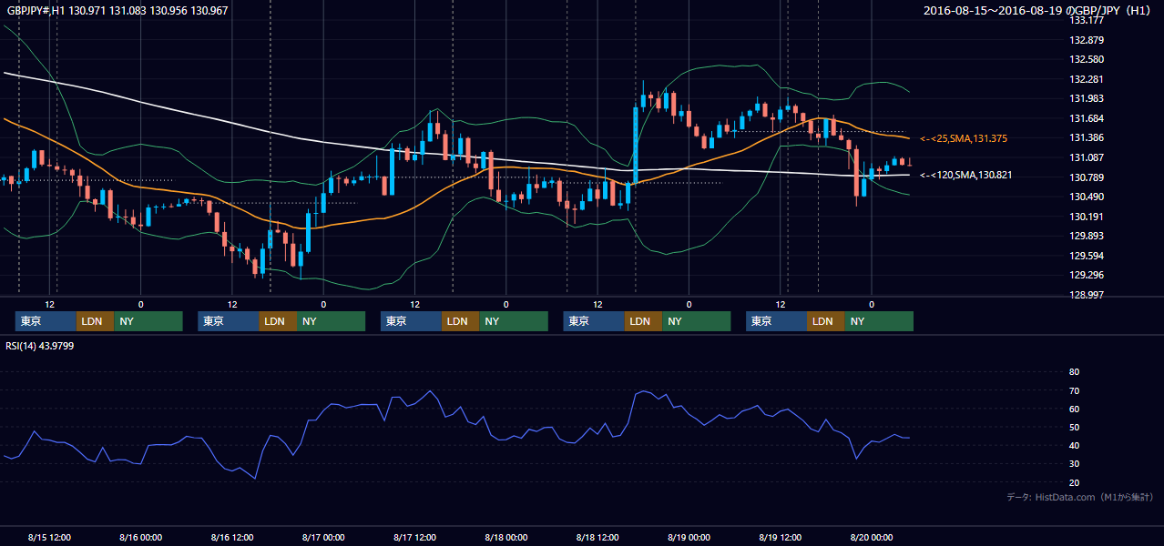Click RSI scale value 60
The width and height of the screenshot is (1164, 546).
[x=1074, y=409]
